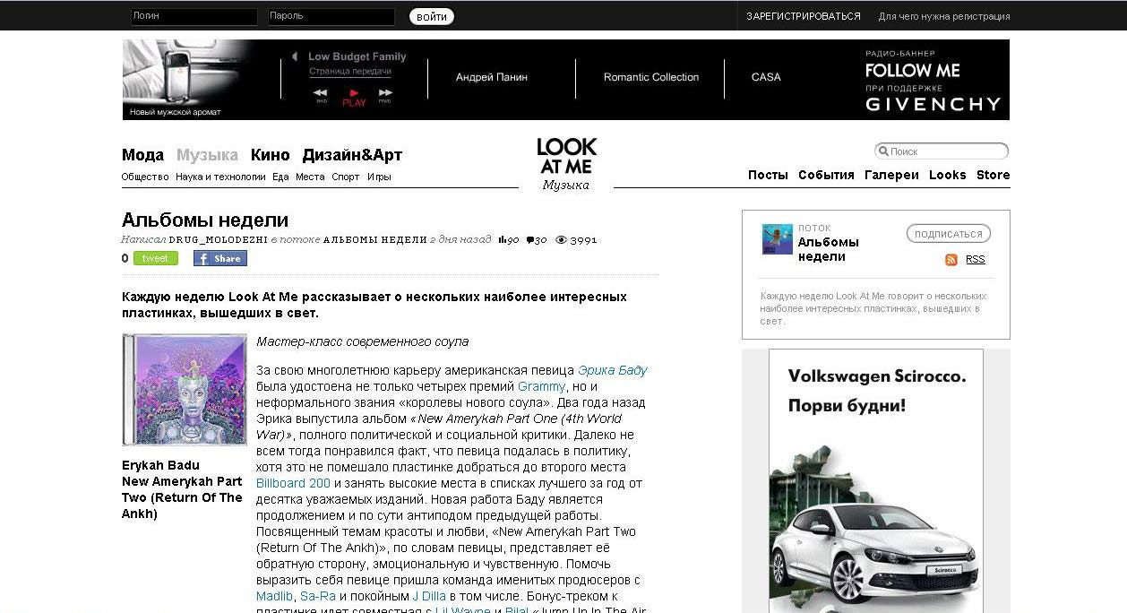Switch to the Store tab
Image resolution: width=1127 pixels, height=613 pixels.
point(993,175)
